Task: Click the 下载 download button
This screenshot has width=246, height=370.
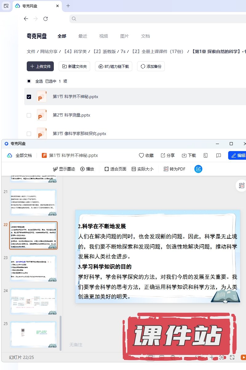Action: (x=188, y=155)
